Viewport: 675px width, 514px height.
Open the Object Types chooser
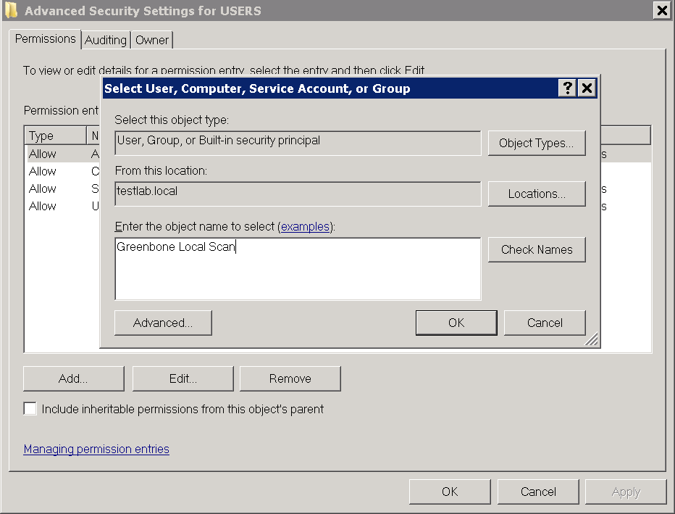coord(536,143)
